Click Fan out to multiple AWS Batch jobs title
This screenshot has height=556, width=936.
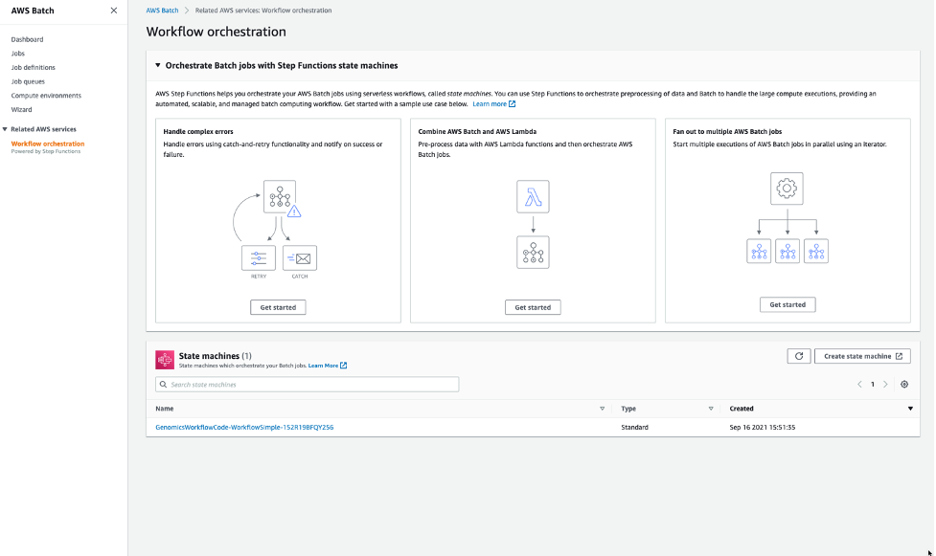pyautogui.click(x=727, y=131)
